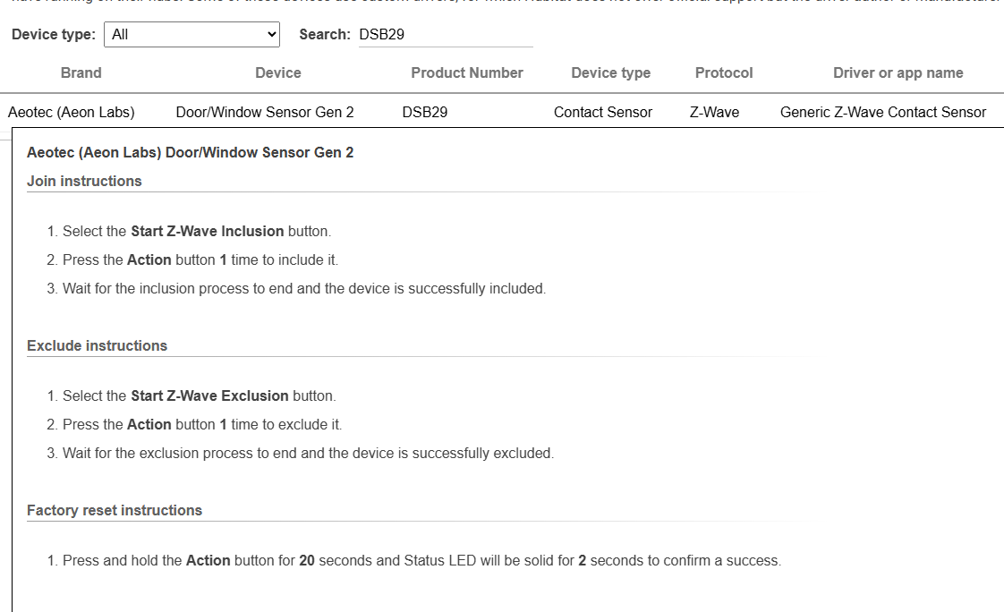Sort by the Protocol column header

(724, 73)
